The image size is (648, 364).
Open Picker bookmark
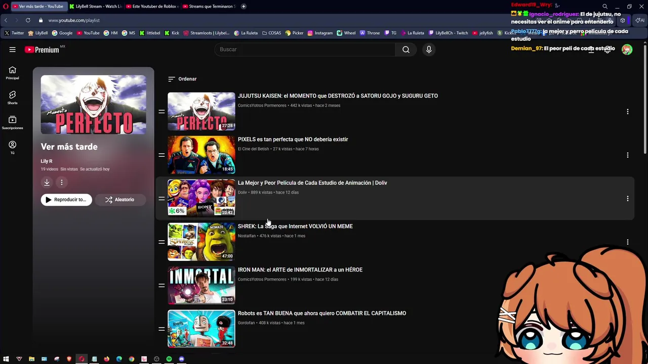[294, 33]
